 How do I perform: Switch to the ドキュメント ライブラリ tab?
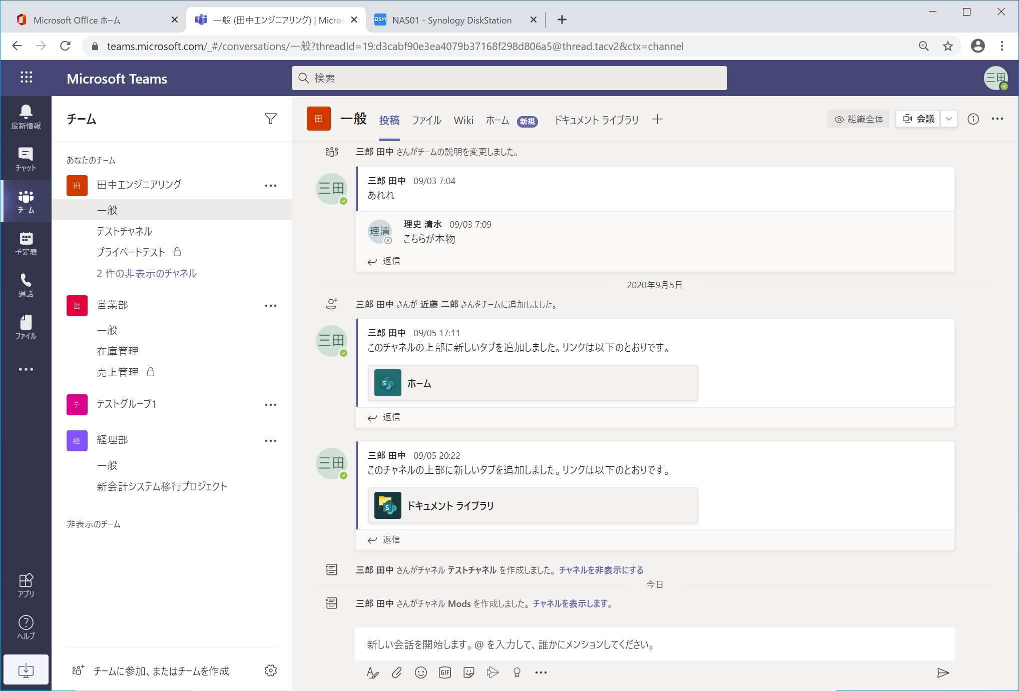click(596, 120)
